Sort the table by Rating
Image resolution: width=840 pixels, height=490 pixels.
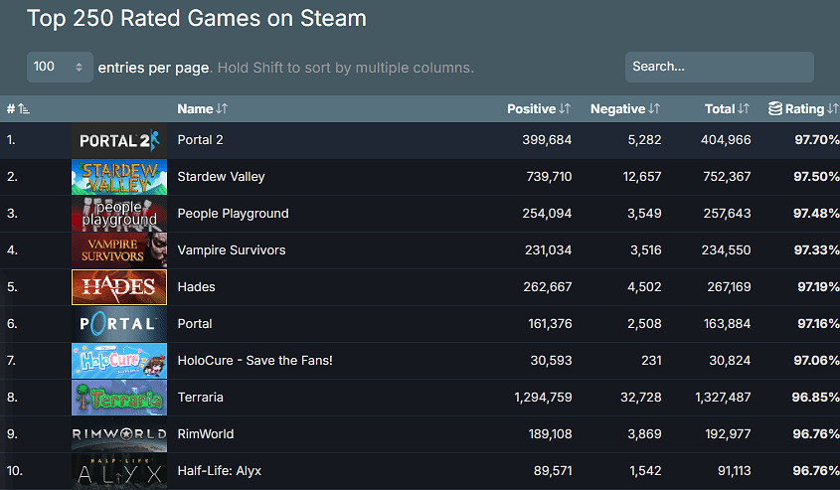(x=803, y=108)
